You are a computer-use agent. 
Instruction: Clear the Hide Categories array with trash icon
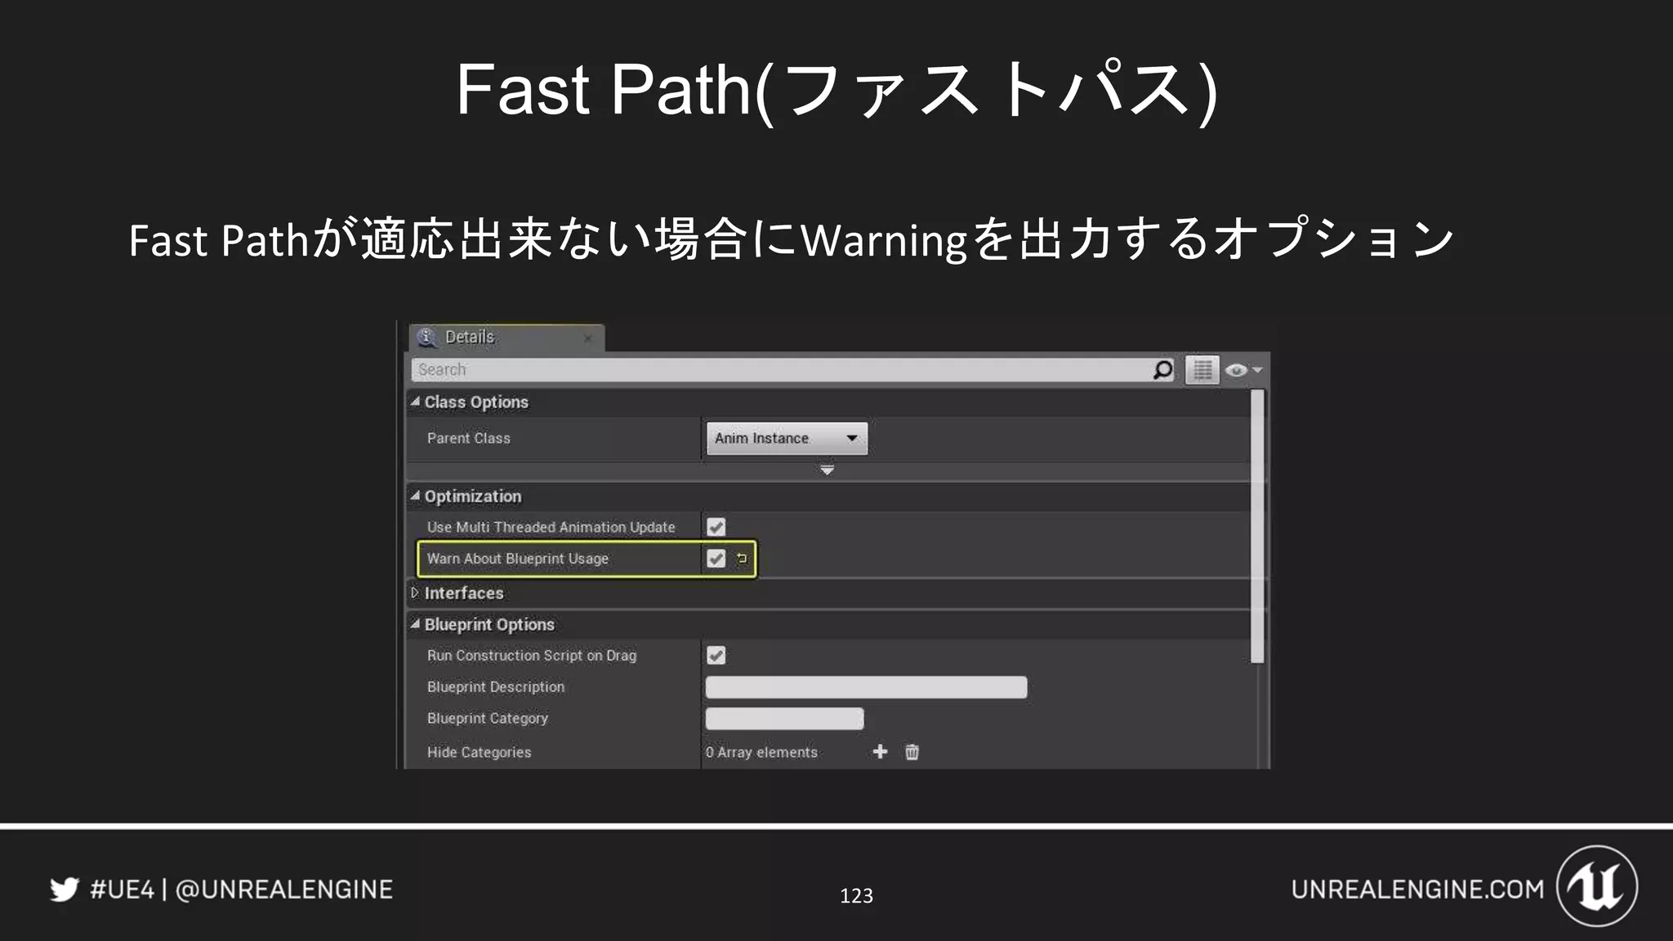tap(912, 751)
